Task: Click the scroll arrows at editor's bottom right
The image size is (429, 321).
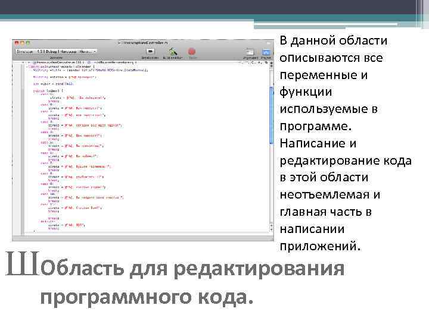Action: [x=272, y=228]
